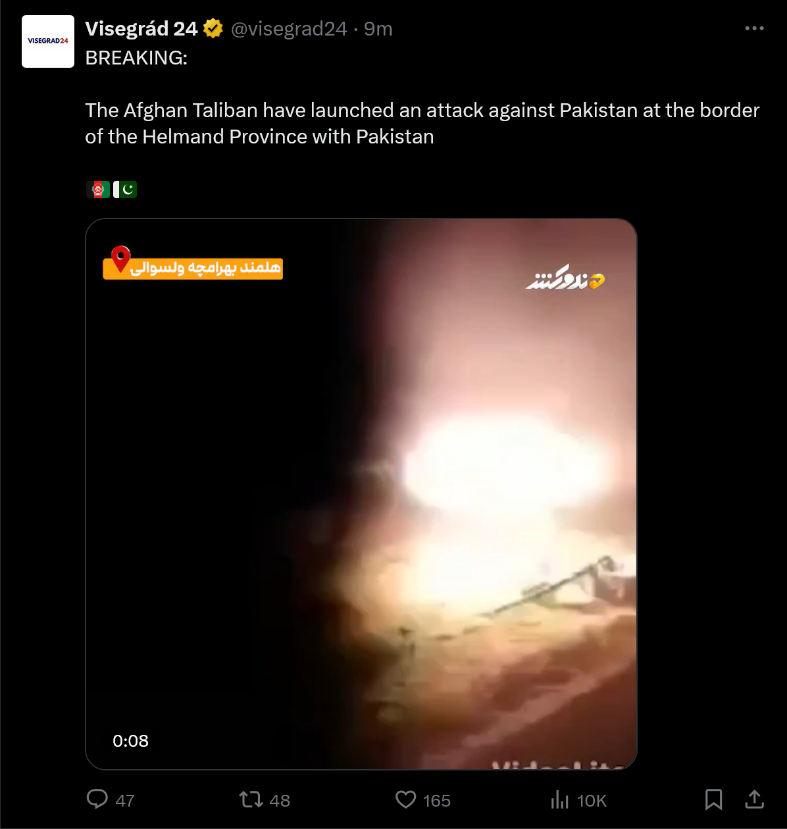Repost the tweet using retweet icon
787x829 pixels.
point(250,799)
